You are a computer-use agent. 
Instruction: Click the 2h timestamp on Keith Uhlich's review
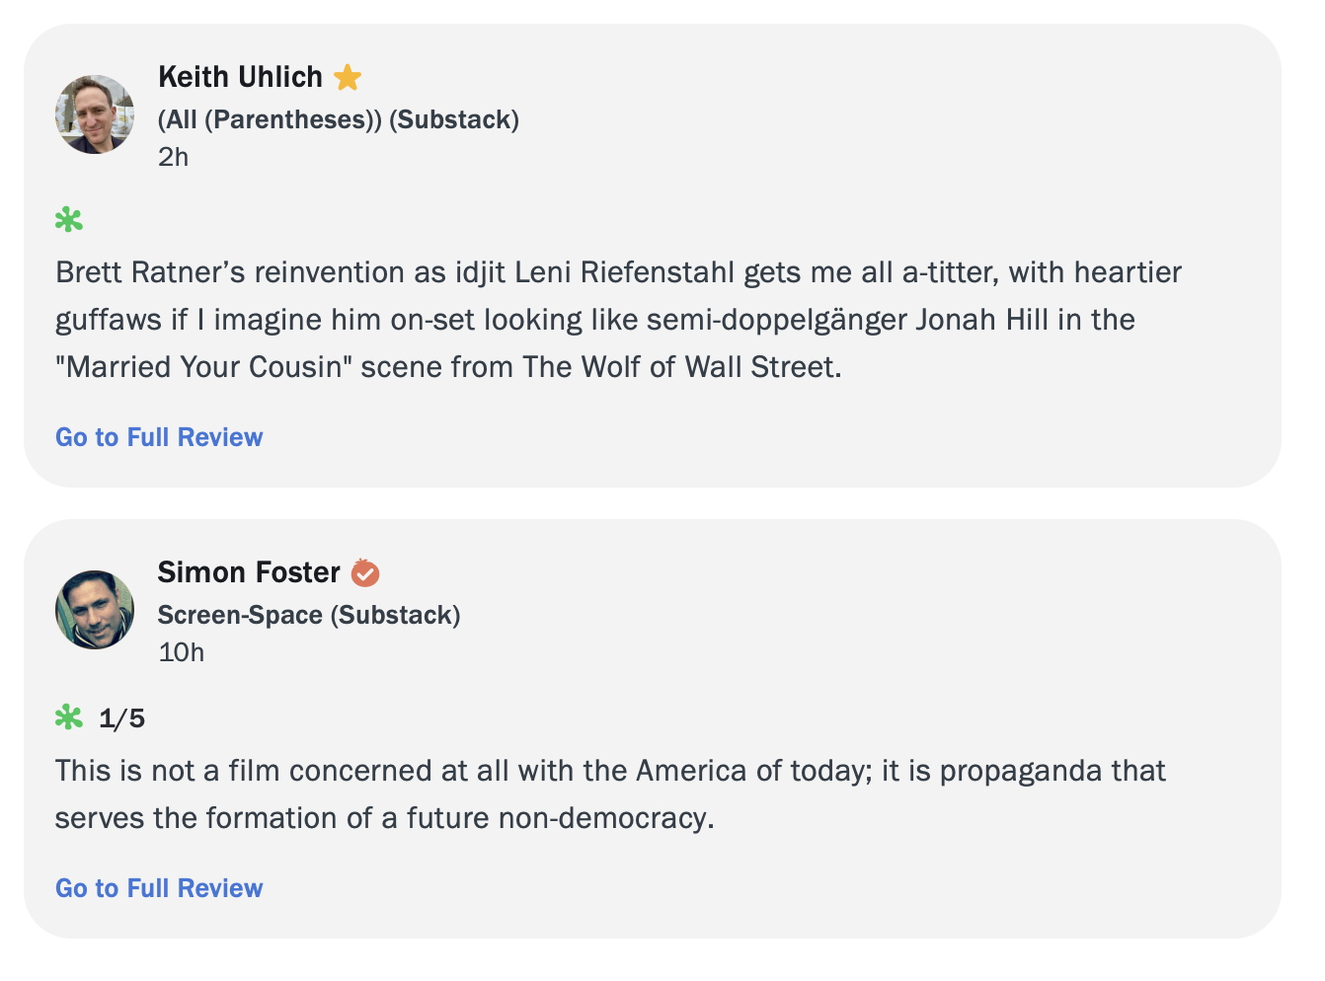(174, 157)
